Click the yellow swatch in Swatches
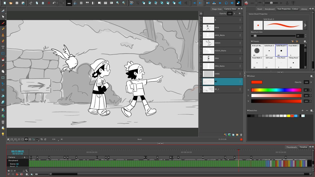Screen dimensions: 315x177 point(288,116)
